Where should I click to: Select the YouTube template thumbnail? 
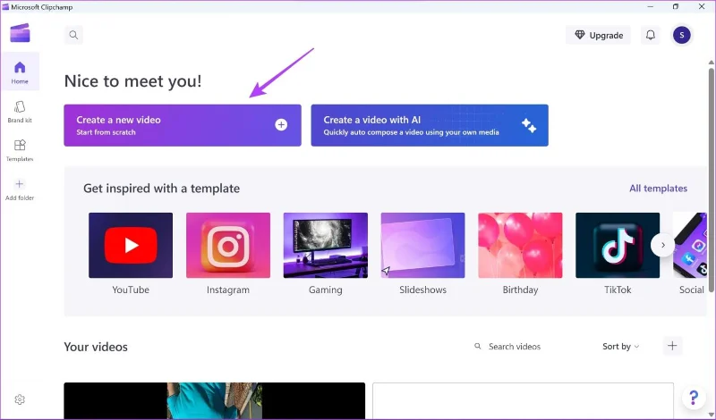tap(131, 246)
